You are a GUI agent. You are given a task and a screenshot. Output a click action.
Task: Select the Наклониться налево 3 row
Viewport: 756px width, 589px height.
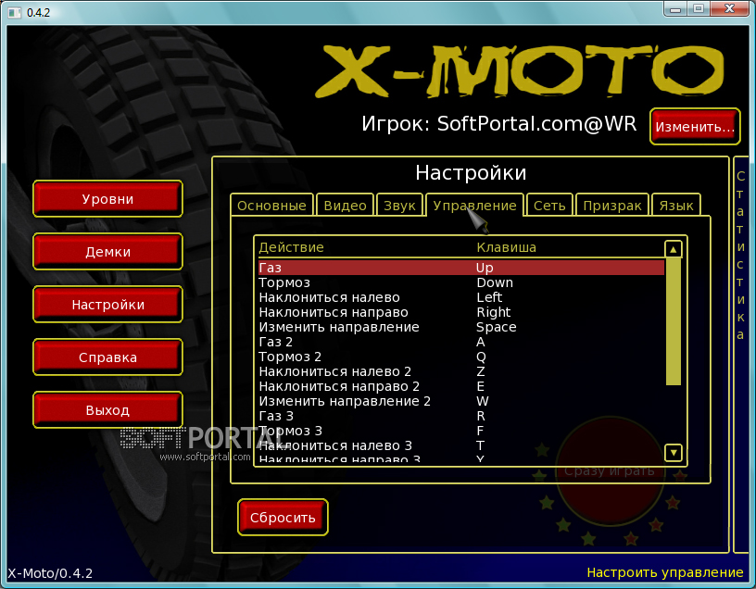pos(461,445)
